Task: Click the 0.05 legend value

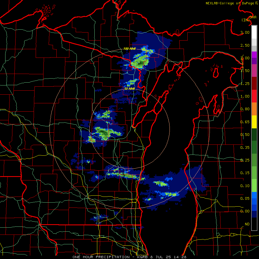Action: click(245, 199)
